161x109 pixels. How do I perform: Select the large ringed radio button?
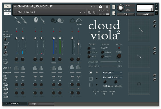[91, 73]
